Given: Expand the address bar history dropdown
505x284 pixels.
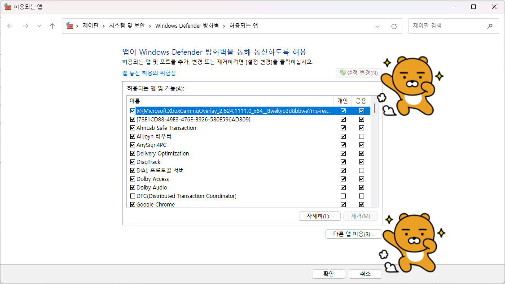Looking at the screenshot, I should click(378, 26).
